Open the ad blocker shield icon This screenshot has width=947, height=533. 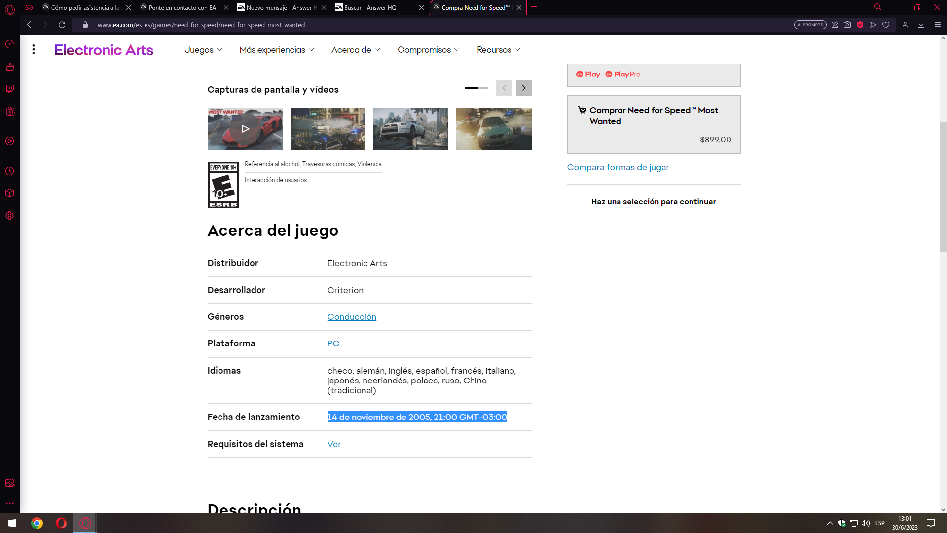pyautogui.click(x=860, y=25)
